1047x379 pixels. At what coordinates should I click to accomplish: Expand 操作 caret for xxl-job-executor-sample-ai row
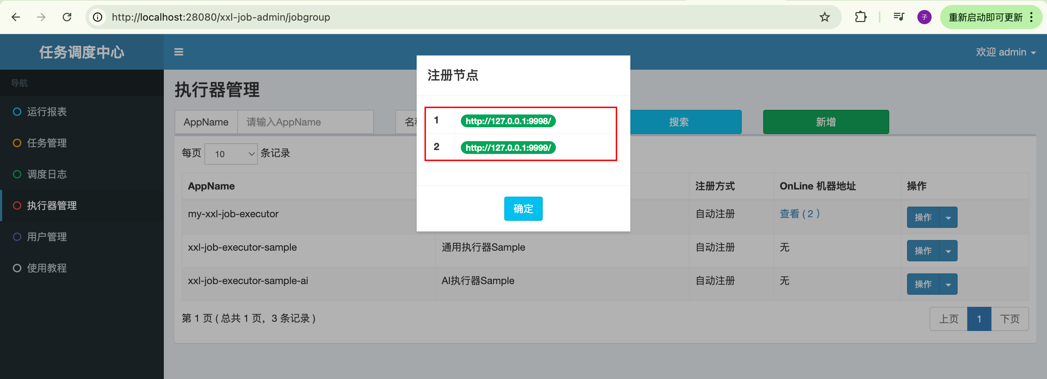[948, 284]
